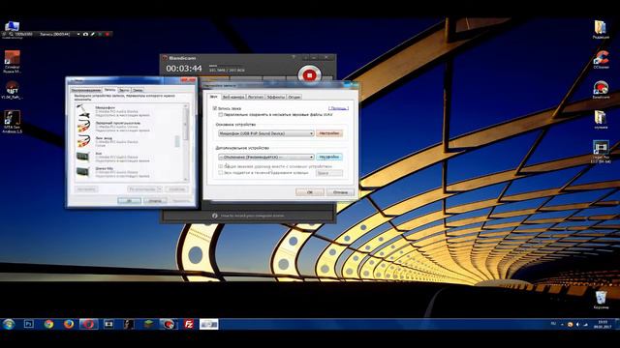Switch to the 'Логотип' tab
620x348 pixels.
[x=256, y=97]
